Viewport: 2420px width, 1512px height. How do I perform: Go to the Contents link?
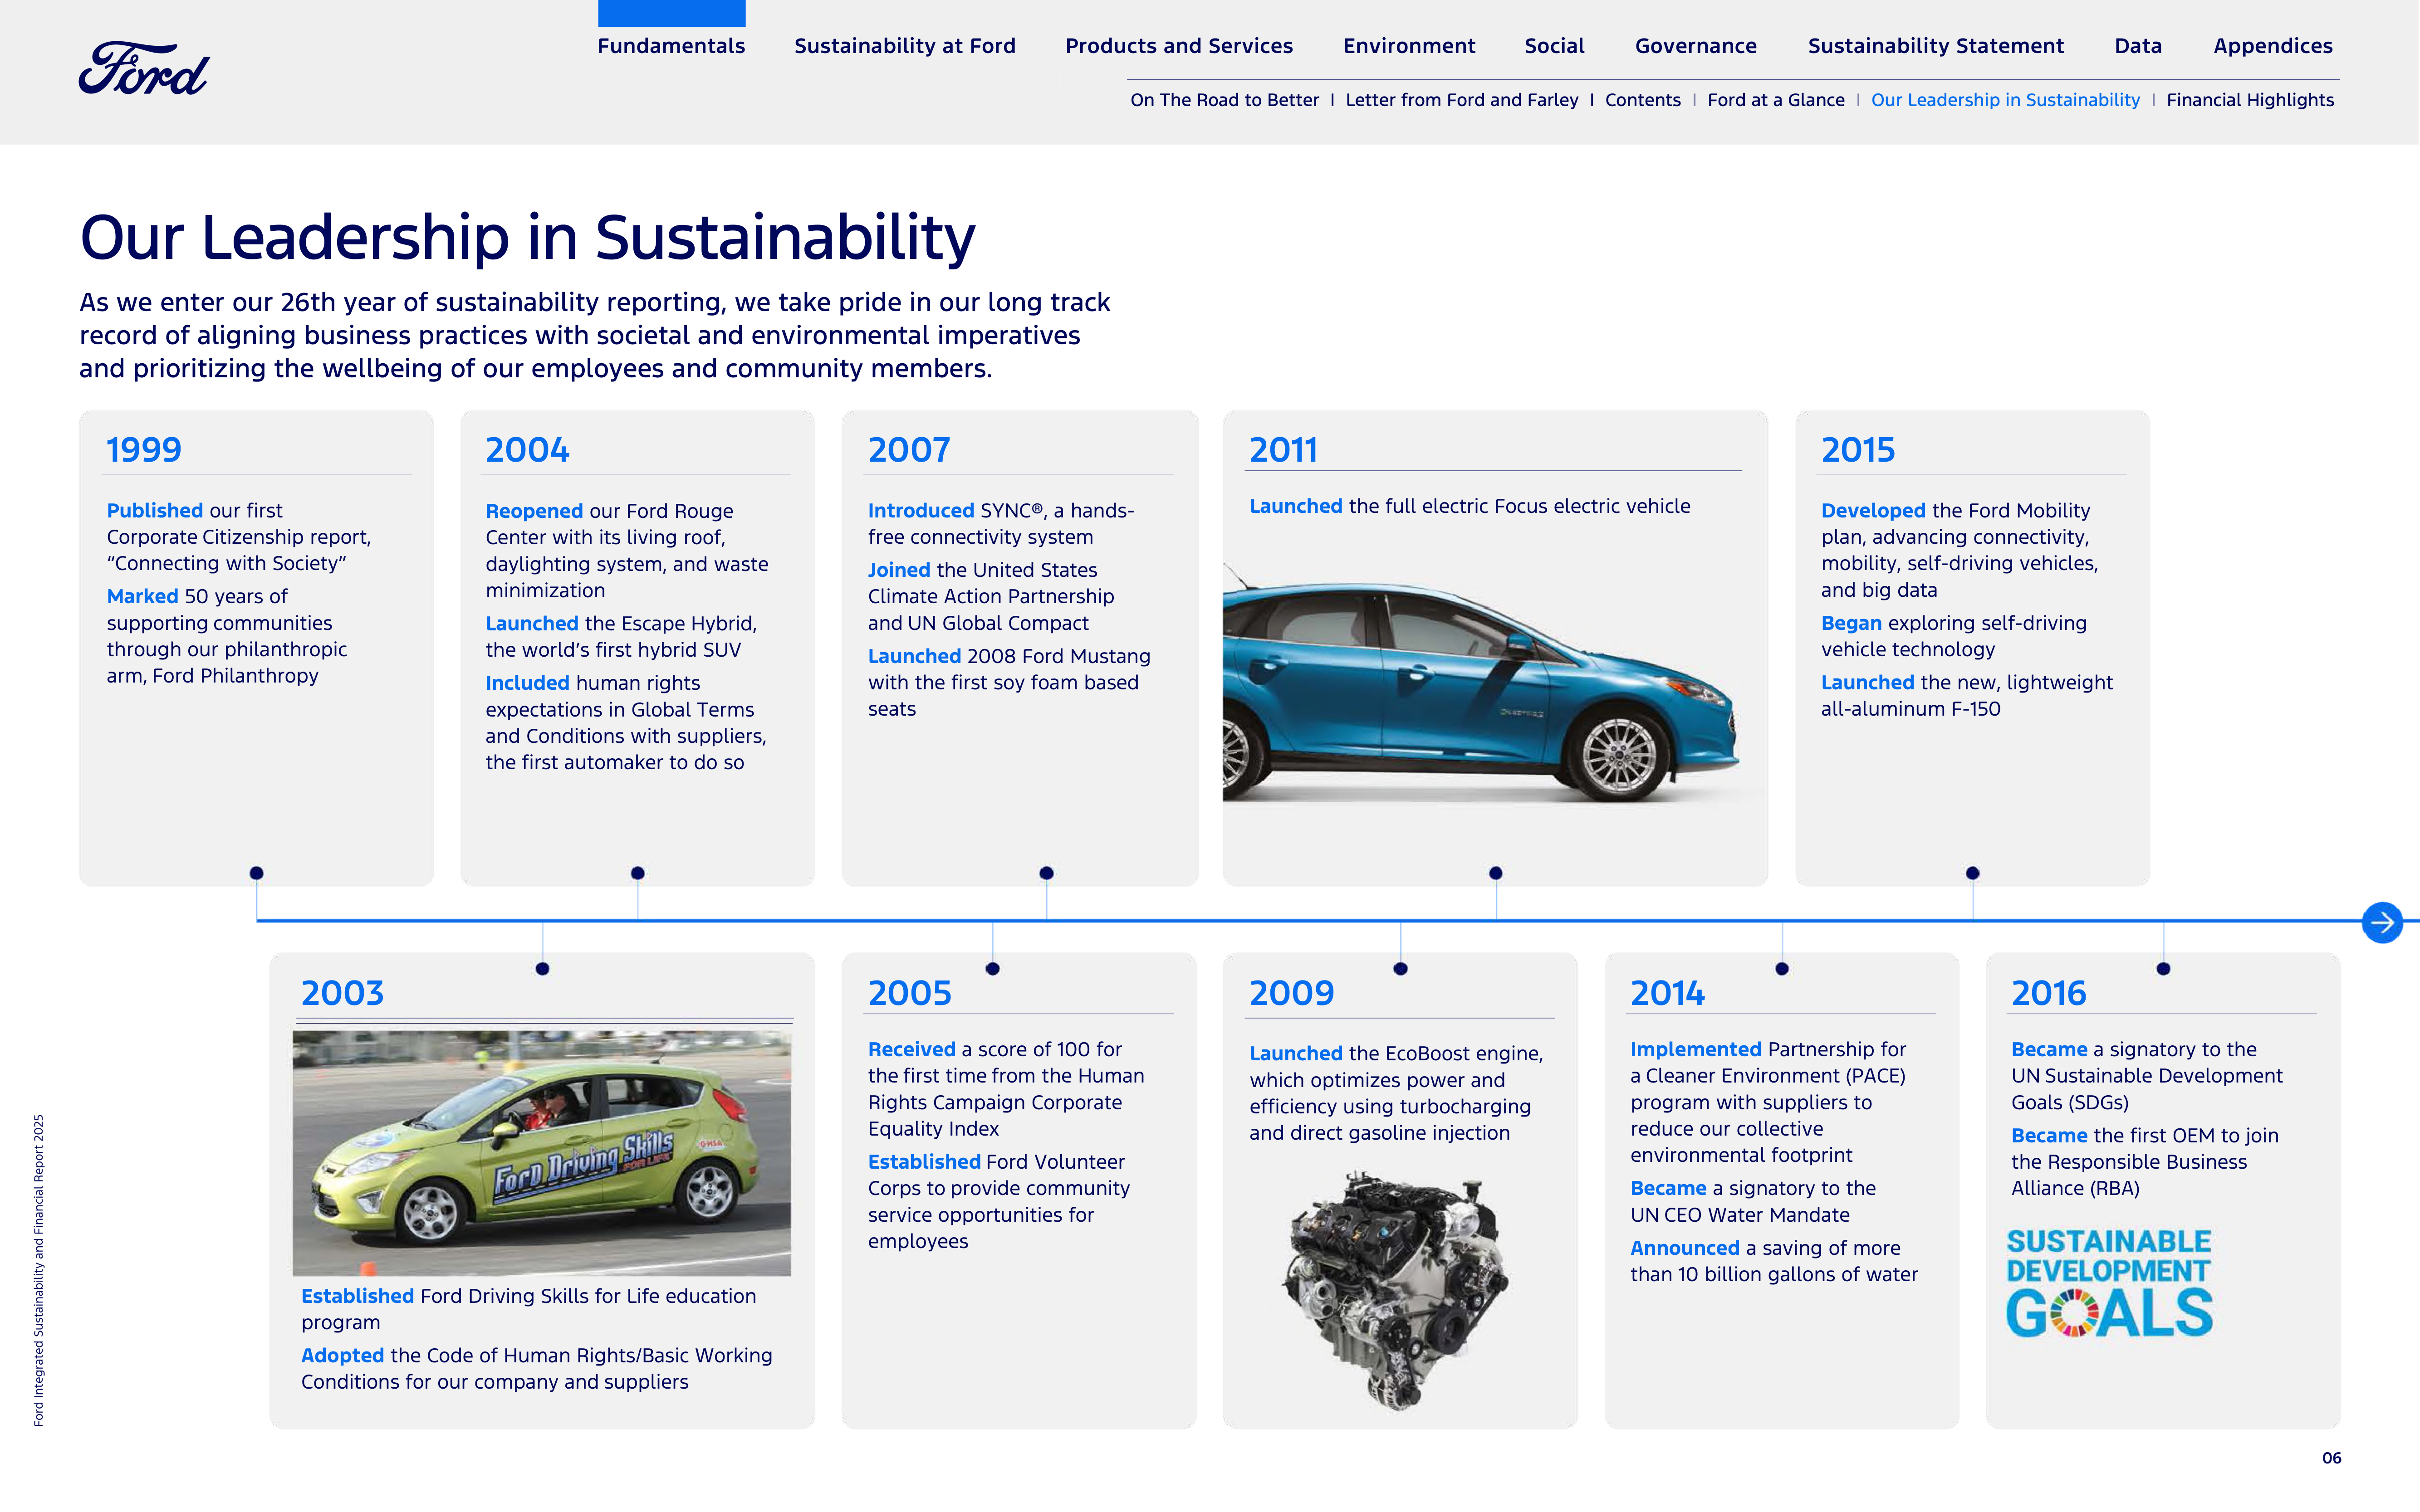1643,100
